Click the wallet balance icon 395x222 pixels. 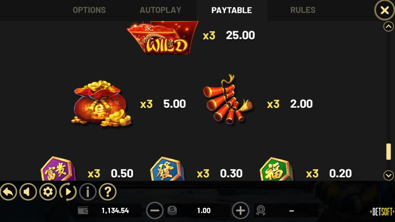[x=83, y=211]
